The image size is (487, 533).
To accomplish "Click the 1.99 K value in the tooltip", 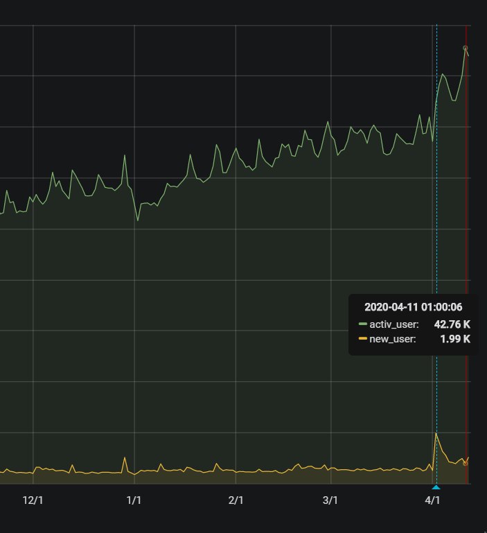I will click(455, 339).
